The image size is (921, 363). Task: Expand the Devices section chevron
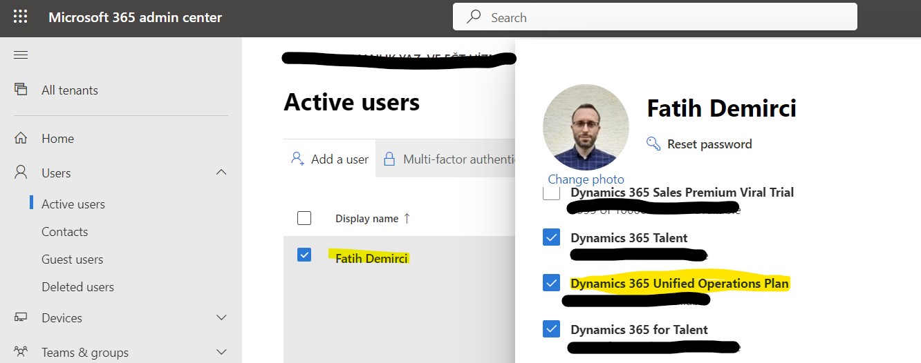[221, 317]
